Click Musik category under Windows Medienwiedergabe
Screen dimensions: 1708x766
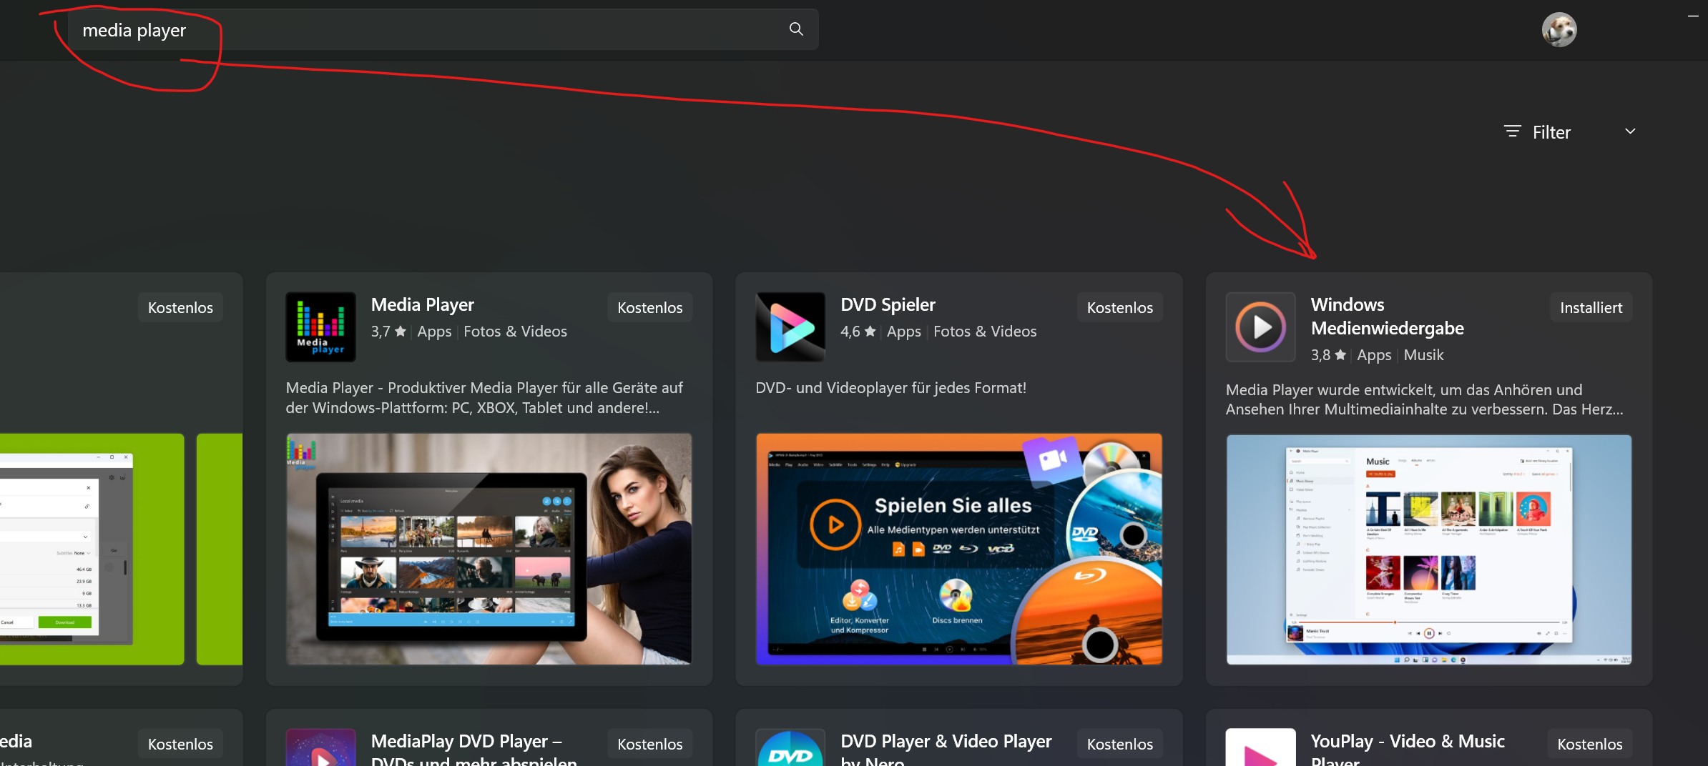(1423, 355)
